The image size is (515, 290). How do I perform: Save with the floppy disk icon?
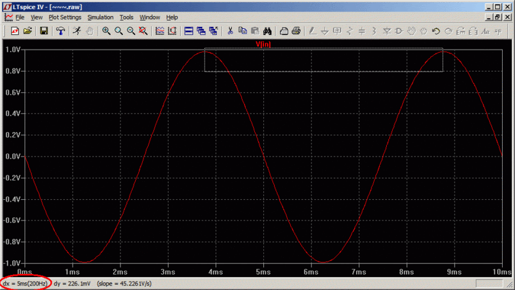(x=44, y=30)
